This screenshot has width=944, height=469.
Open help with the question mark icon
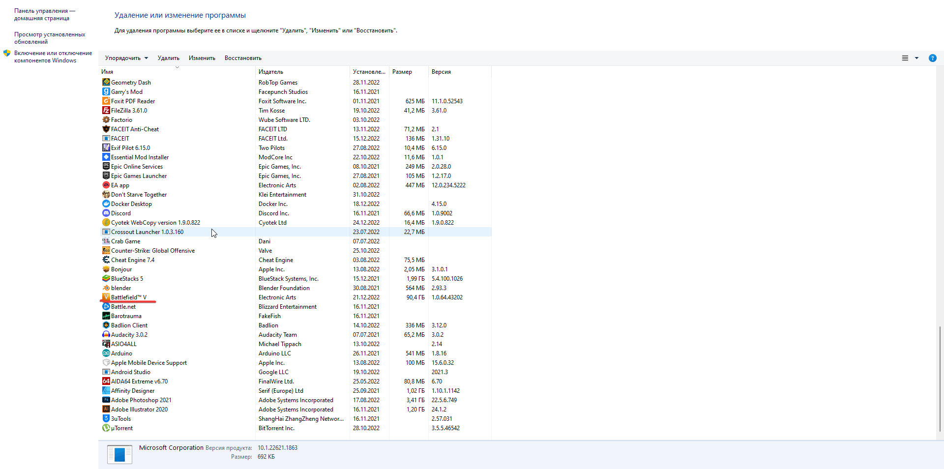(932, 58)
